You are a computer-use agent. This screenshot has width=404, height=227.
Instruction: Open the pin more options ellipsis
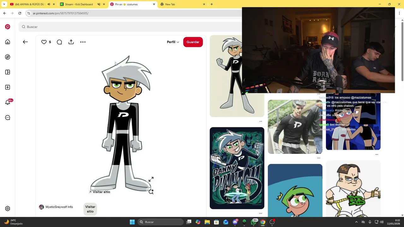click(83, 42)
